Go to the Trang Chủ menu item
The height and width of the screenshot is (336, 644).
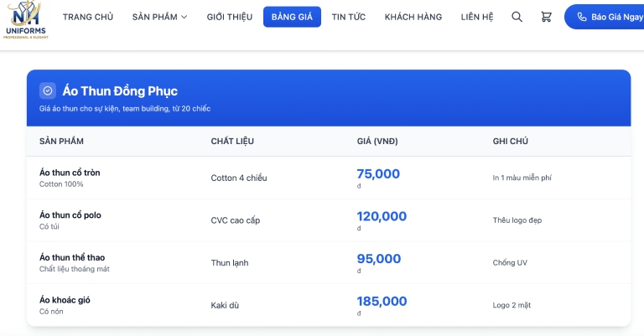88,17
